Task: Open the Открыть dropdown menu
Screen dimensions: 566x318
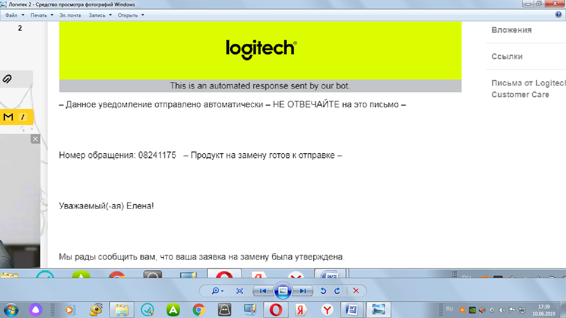Action: tap(131, 15)
